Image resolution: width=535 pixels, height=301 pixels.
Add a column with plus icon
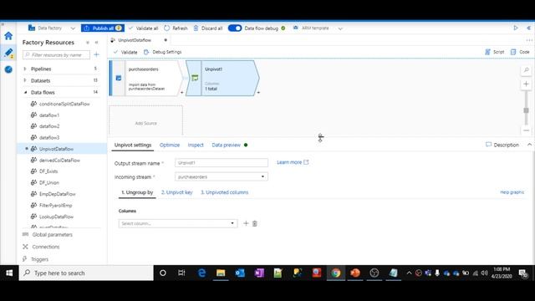point(246,223)
